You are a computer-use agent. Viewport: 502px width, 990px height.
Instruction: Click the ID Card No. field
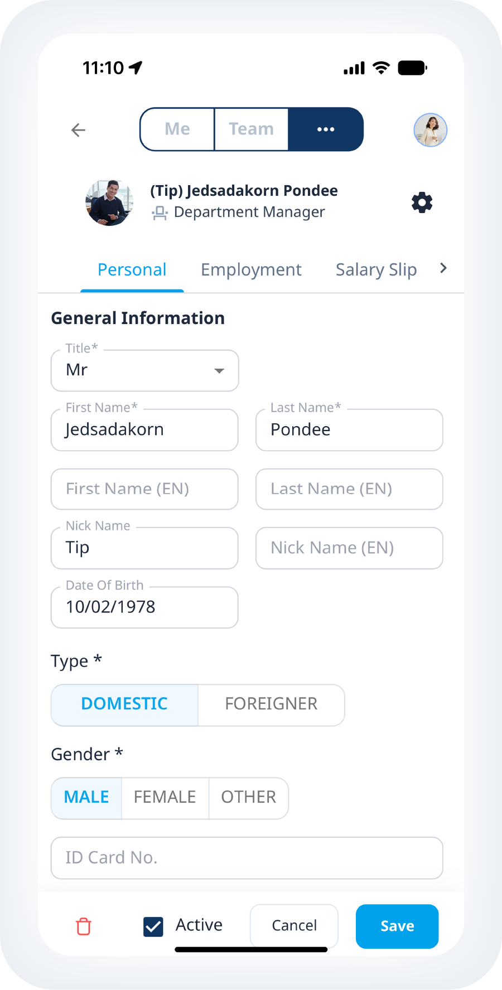pyautogui.click(x=247, y=857)
